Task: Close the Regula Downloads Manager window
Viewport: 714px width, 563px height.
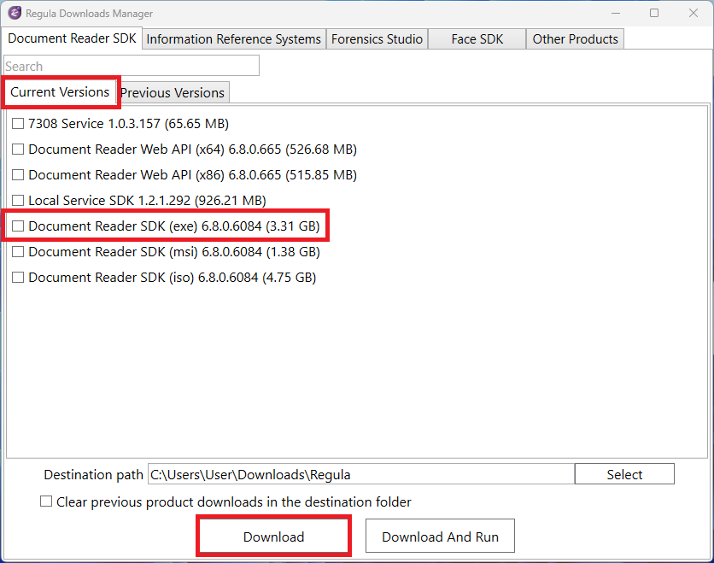Action: (x=693, y=13)
